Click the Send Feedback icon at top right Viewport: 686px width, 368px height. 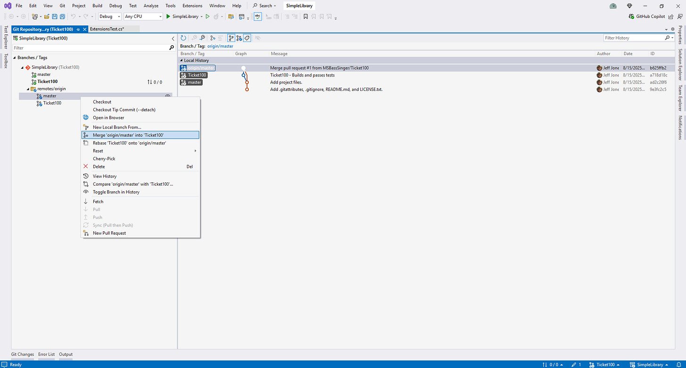[680, 16]
